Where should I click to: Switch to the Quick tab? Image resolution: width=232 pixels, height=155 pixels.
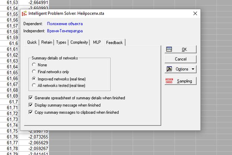pyautogui.click(x=32, y=42)
